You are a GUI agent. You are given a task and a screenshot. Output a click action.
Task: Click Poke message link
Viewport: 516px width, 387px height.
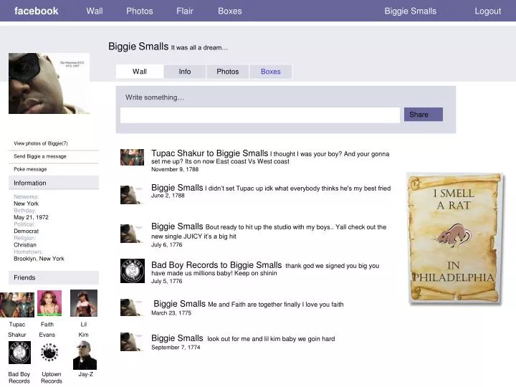point(30,169)
